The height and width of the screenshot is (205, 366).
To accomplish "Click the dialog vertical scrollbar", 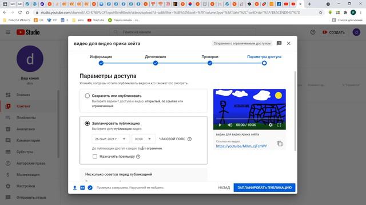I will [295, 111].
